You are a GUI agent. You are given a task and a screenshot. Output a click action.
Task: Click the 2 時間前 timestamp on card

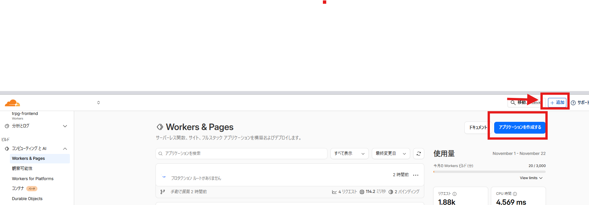click(401, 175)
